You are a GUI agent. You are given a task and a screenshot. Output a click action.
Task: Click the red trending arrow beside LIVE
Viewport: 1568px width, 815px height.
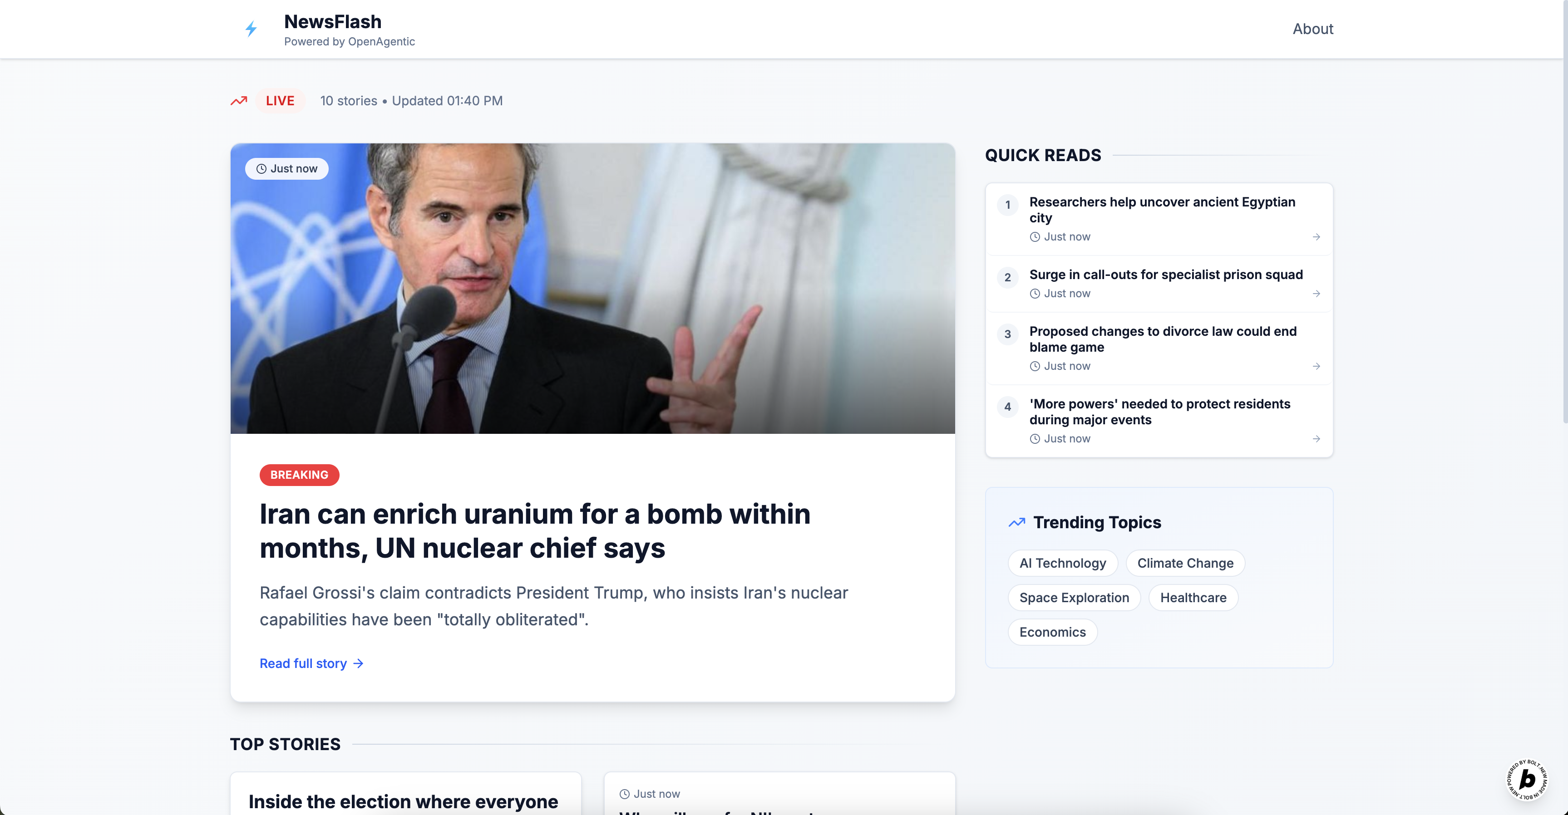tap(239, 100)
